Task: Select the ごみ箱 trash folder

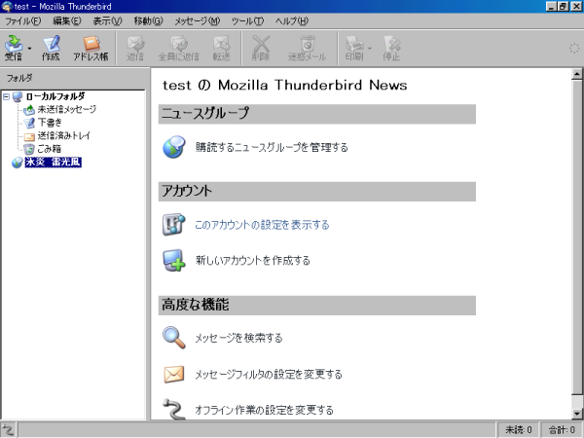Action: coord(49,149)
